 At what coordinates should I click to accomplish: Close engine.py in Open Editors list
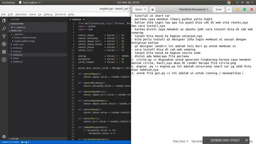(12, 27)
